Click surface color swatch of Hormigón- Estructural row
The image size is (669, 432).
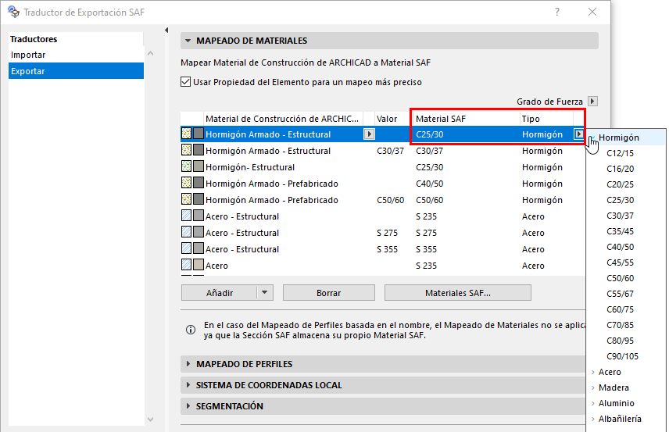(199, 166)
